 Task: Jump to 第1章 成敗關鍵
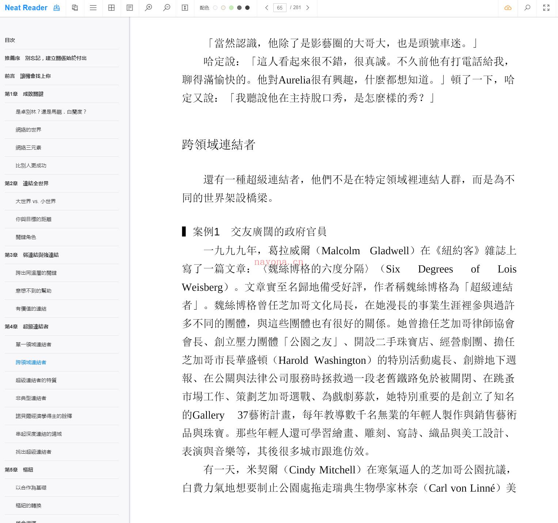[x=24, y=94]
